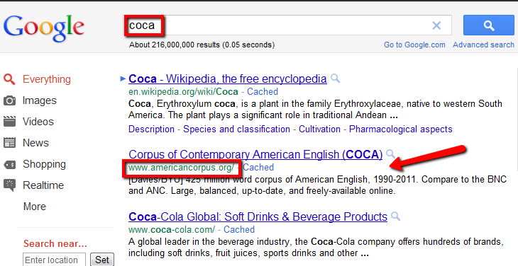This screenshot has width=518, height=266.
Task: Select the Everything magnifier icon in sidebar
Action: coord(9,79)
